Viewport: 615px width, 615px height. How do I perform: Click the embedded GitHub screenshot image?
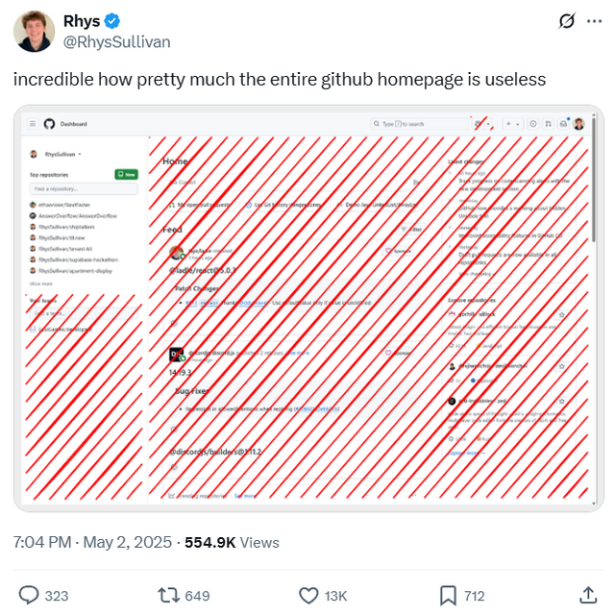[308, 307]
